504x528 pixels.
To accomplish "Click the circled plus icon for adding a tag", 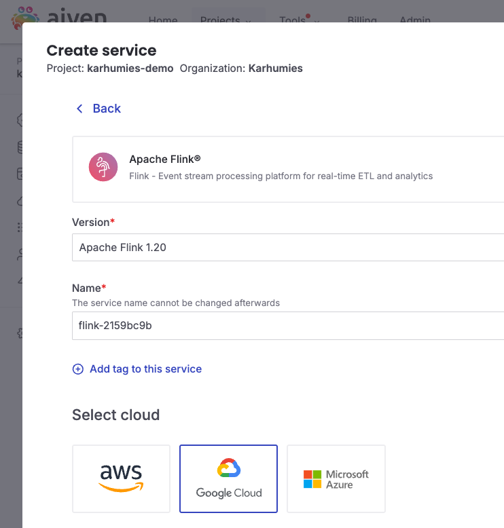I will click(x=78, y=369).
